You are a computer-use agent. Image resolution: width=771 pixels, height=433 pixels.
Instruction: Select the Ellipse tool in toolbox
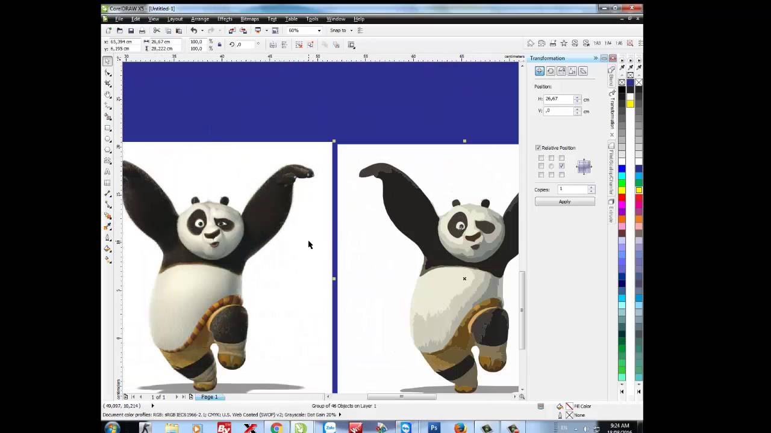coord(107,139)
